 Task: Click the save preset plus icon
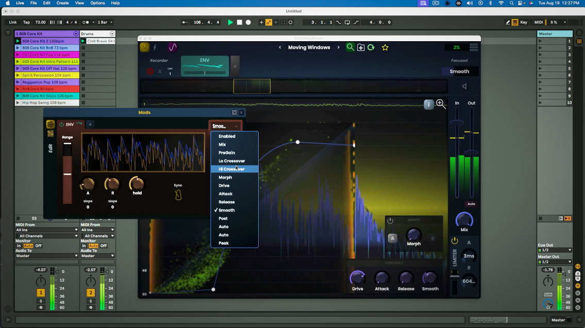[x=361, y=47]
